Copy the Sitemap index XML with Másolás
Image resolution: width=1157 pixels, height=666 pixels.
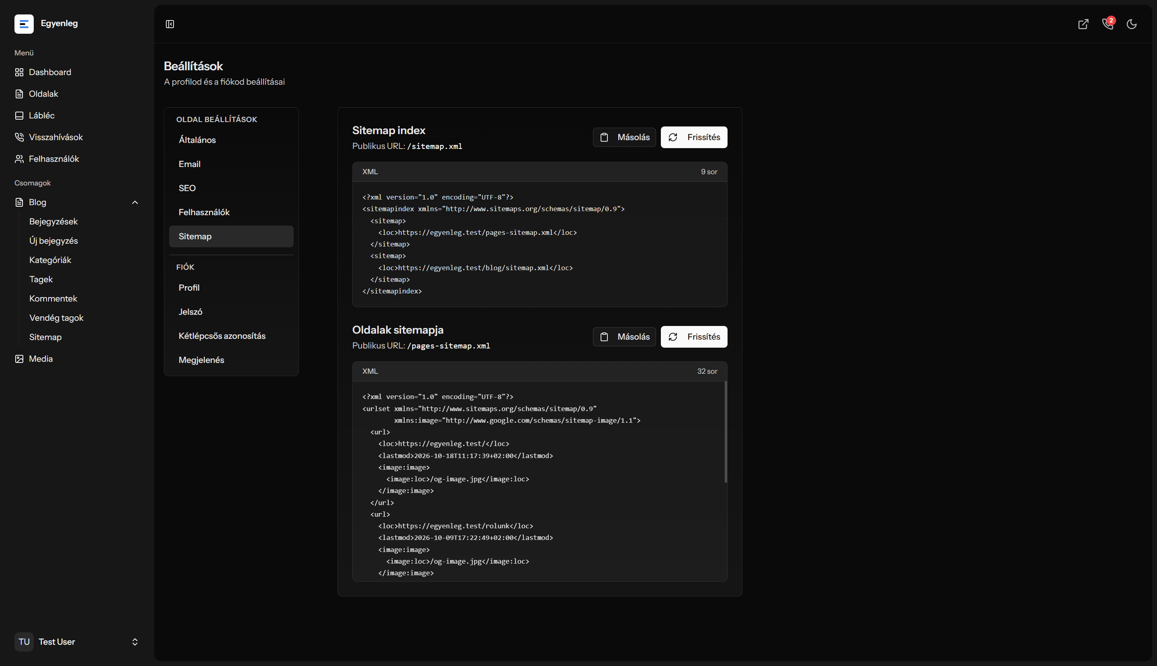click(x=624, y=137)
